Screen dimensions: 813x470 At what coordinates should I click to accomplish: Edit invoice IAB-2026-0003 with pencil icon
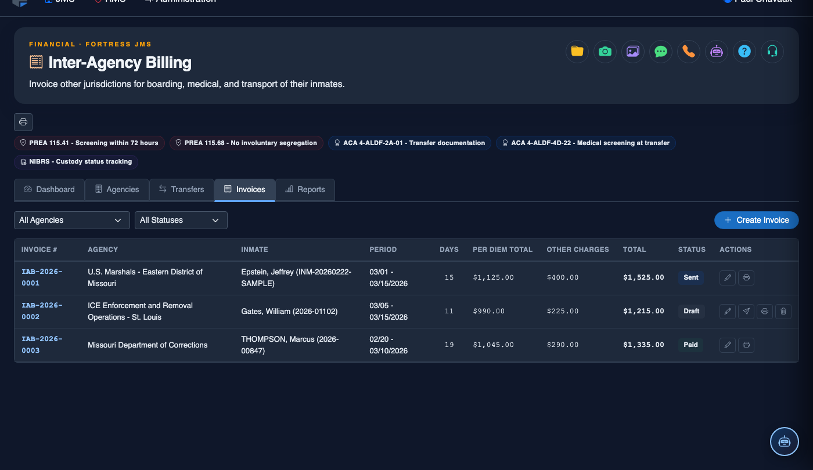click(x=727, y=345)
